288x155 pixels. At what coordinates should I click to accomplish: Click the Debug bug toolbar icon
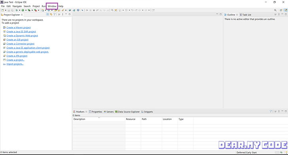pyautogui.click(x=17, y=10)
